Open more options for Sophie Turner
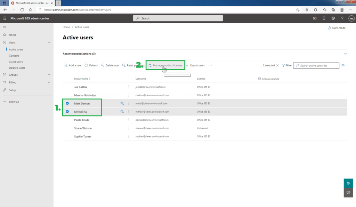The image size is (356, 207). pos(129,136)
